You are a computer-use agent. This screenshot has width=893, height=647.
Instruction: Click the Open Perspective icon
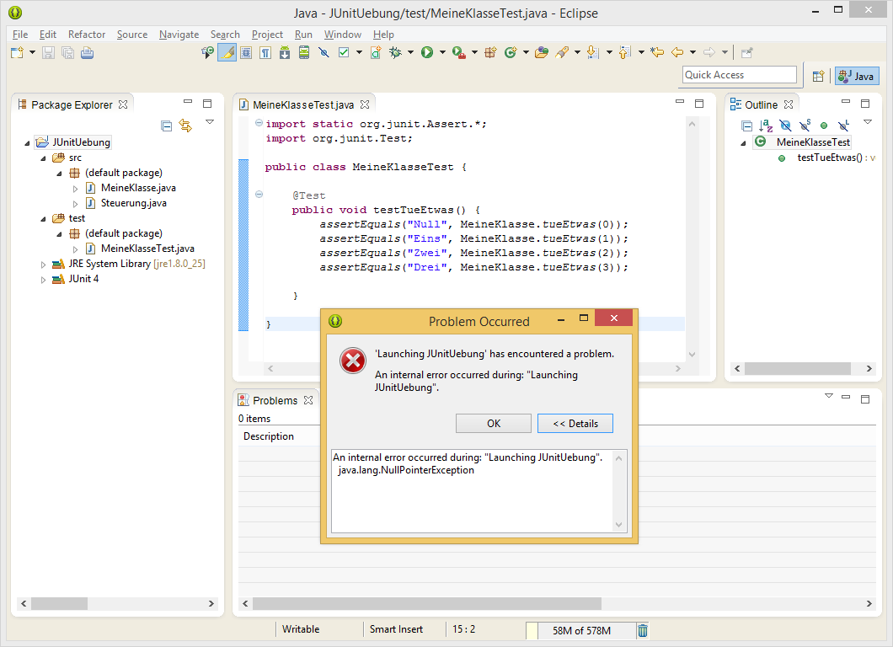pos(818,77)
